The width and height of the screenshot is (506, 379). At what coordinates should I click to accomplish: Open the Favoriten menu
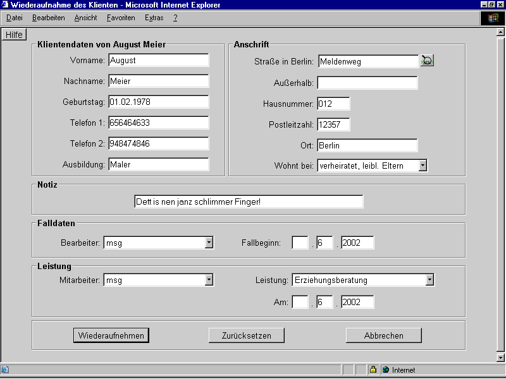(x=121, y=18)
